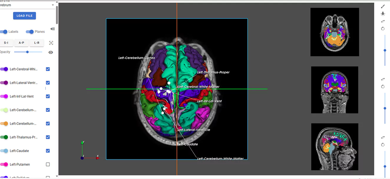Click the LOAD FILE button
The height and width of the screenshot is (179, 390).
click(x=24, y=16)
